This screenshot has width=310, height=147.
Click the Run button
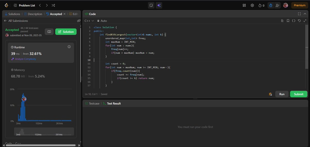click(282, 94)
